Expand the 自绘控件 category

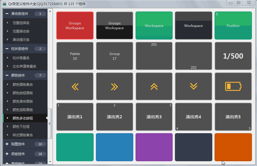pyautogui.click(x=7, y=154)
